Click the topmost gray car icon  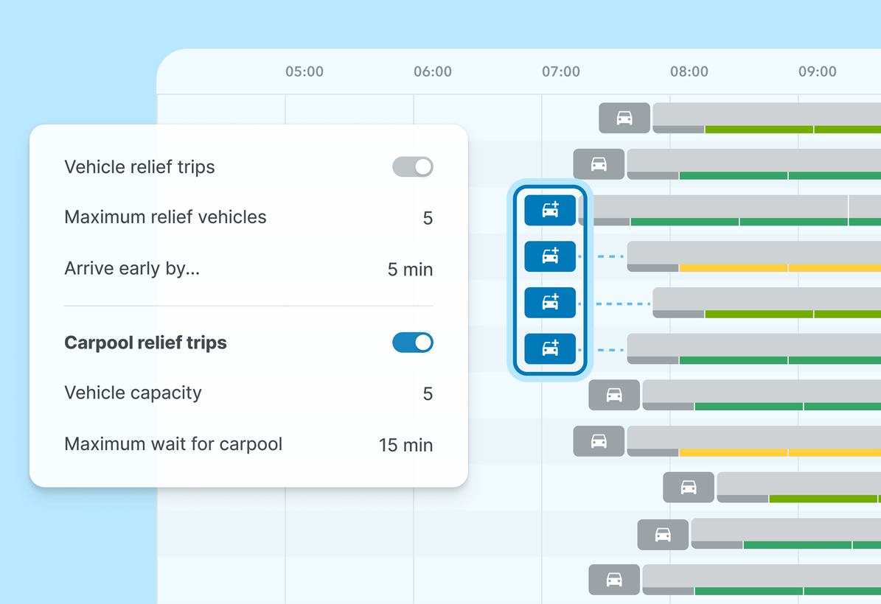[624, 118]
